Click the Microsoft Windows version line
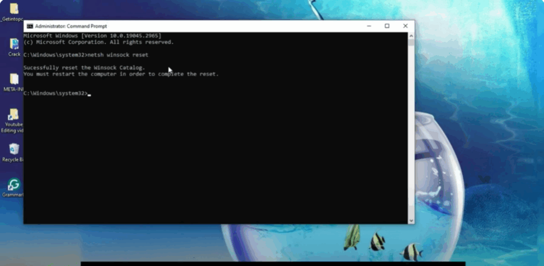Screen dimensions: 544x266 point(92,36)
